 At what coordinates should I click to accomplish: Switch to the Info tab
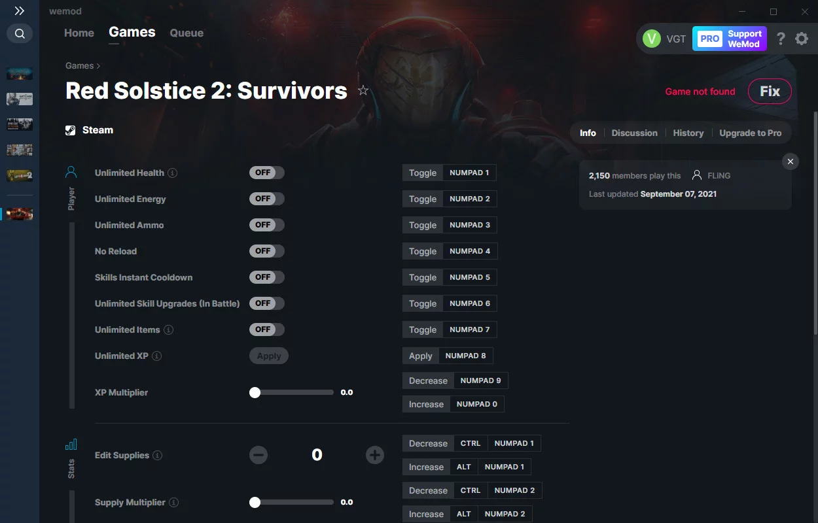point(588,133)
